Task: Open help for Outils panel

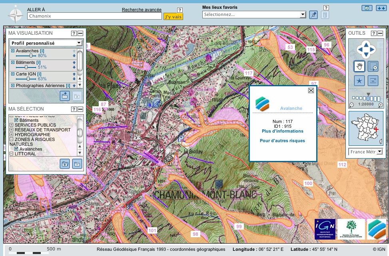Action: pos(374,33)
